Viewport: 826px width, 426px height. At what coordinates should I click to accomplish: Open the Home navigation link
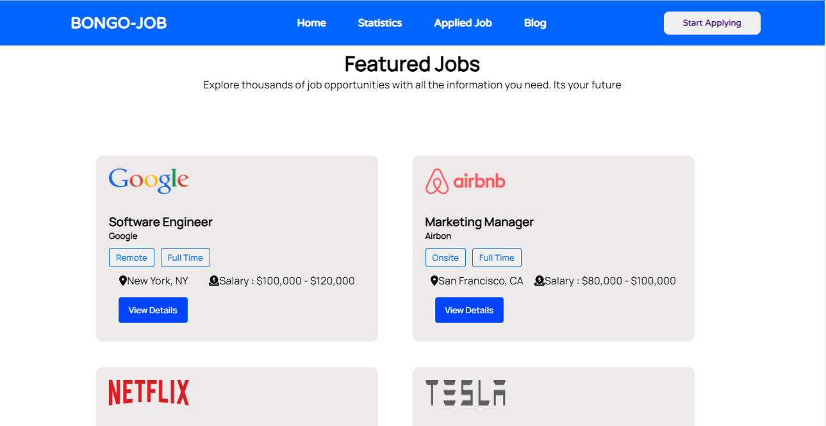(x=311, y=23)
